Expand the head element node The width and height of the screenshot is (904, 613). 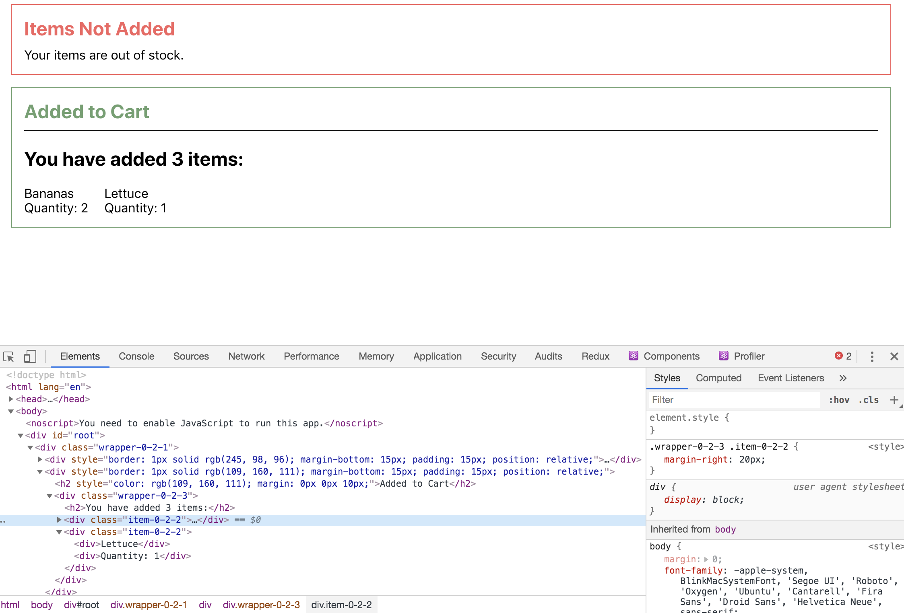coord(11,399)
